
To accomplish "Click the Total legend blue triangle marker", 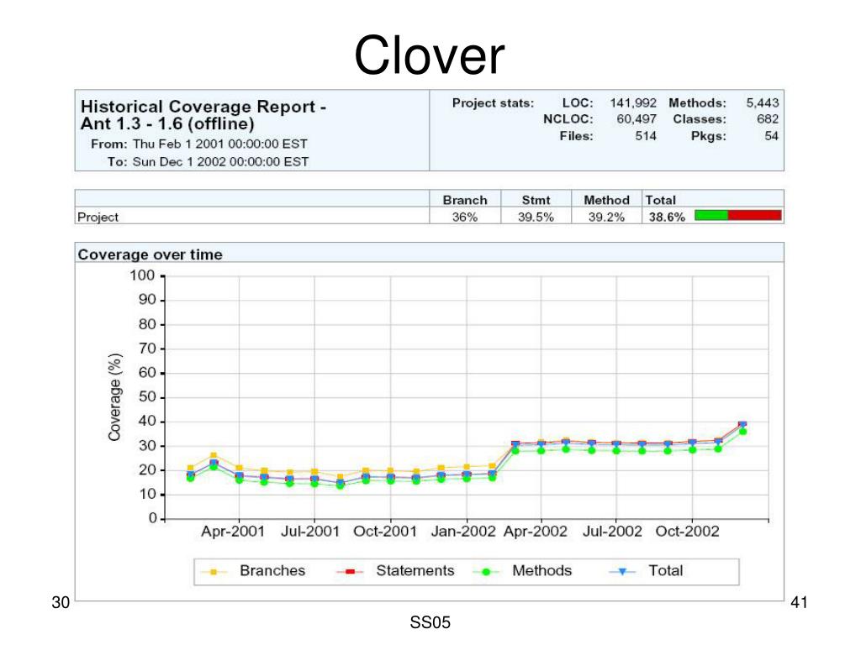I will [622, 572].
